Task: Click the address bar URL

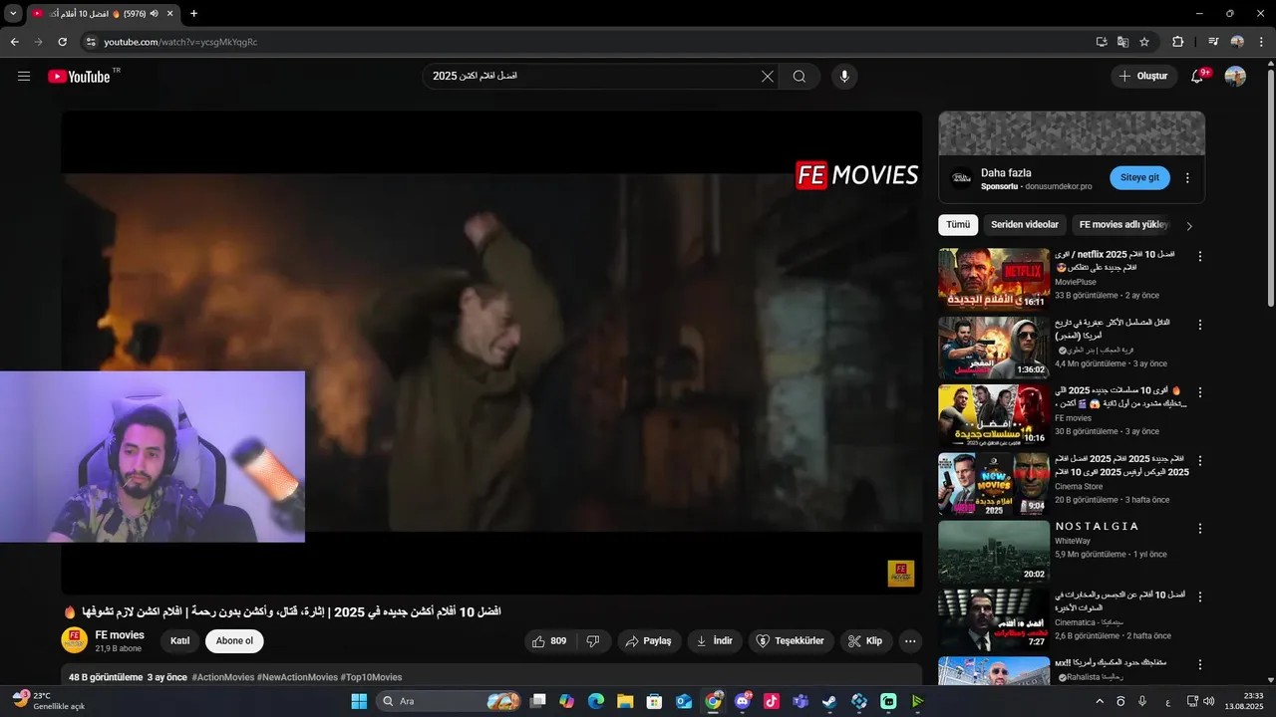Action: [x=180, y=42]
